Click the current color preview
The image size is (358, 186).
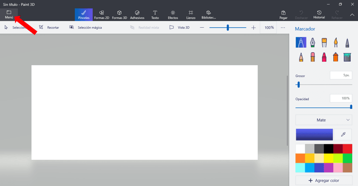(314, 135)
